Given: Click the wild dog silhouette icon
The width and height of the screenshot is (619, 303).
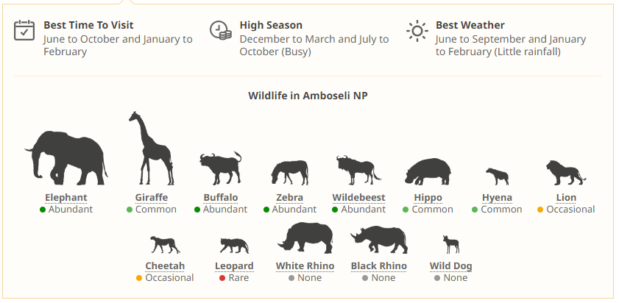Looking at the screenshot, I should click(x=450, y=245).
